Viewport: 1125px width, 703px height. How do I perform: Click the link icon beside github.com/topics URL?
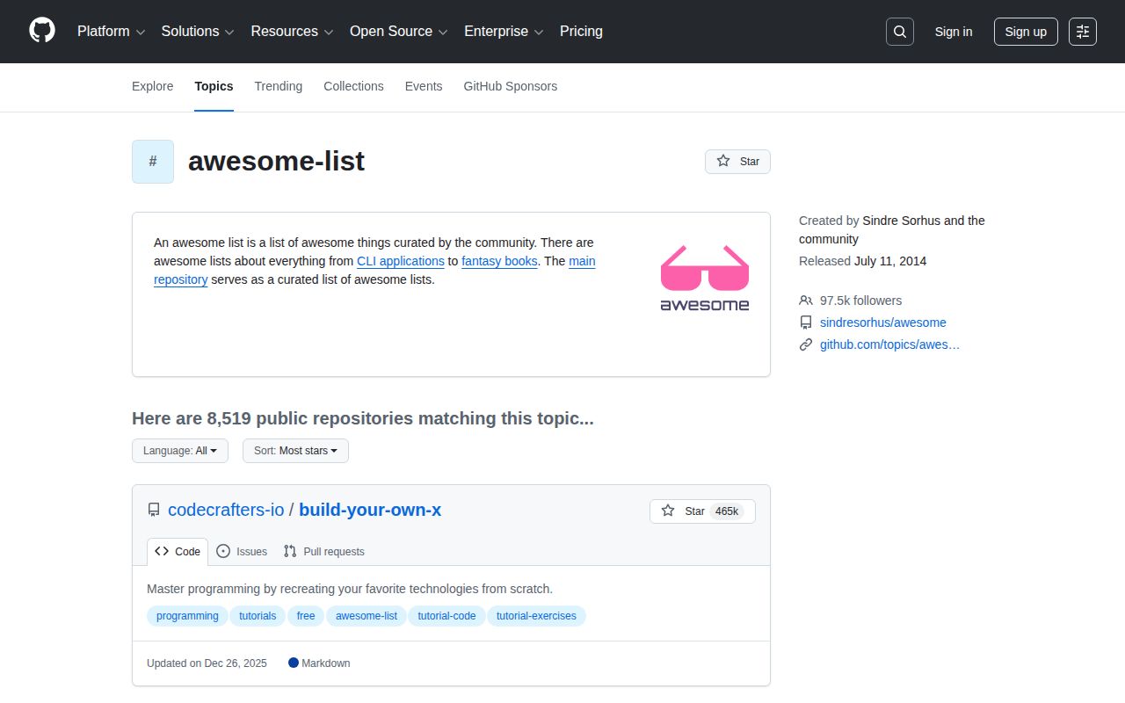[806, 344]
